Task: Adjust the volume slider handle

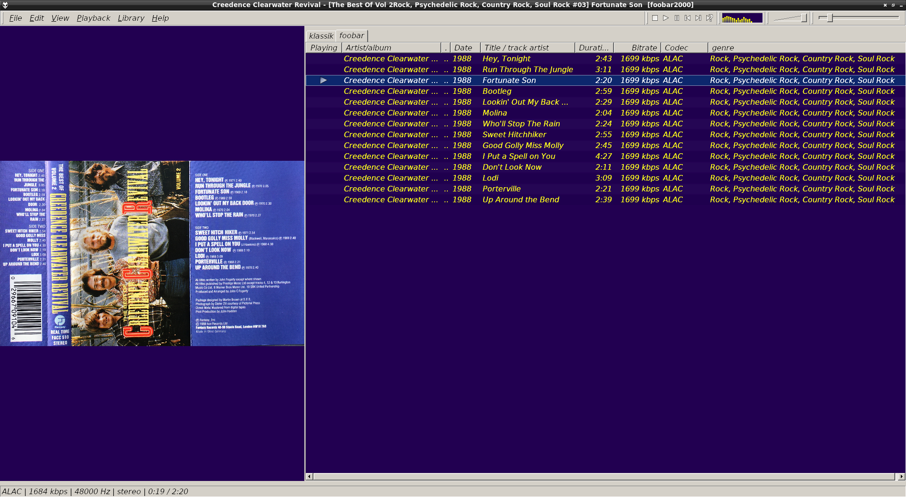Action: pyautogui.click(x=804, y=18)
